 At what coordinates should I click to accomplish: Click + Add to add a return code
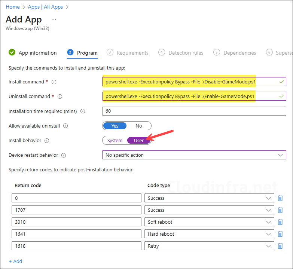point(15,261)
